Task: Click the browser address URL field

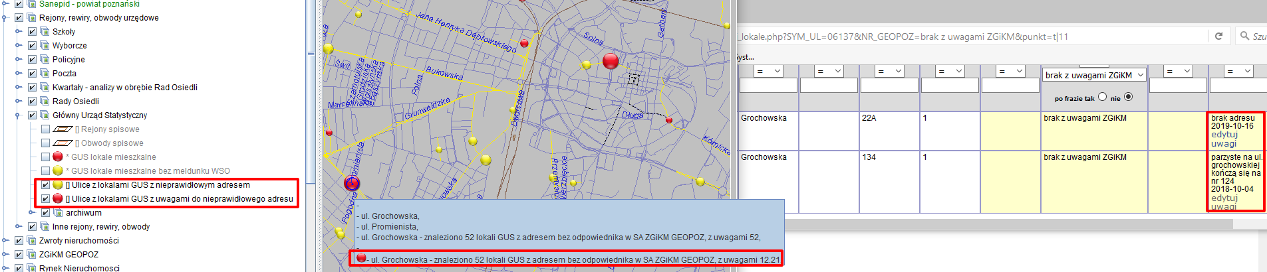Action: point(971,36)
